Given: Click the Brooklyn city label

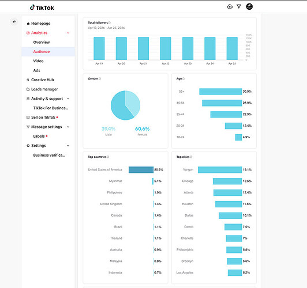Looking at the screenshot, I should [x=188, y=262].
